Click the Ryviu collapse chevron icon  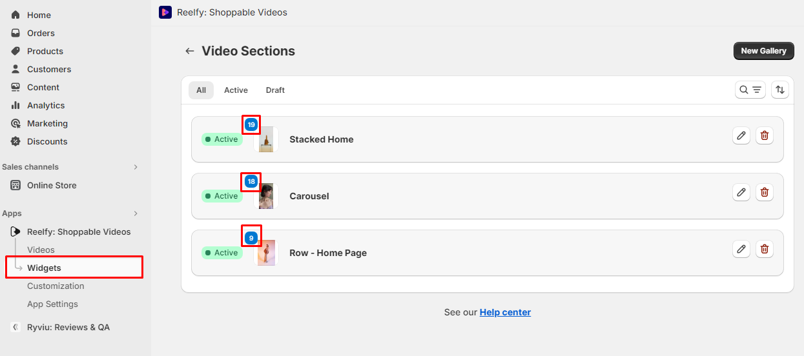point(15,327)
